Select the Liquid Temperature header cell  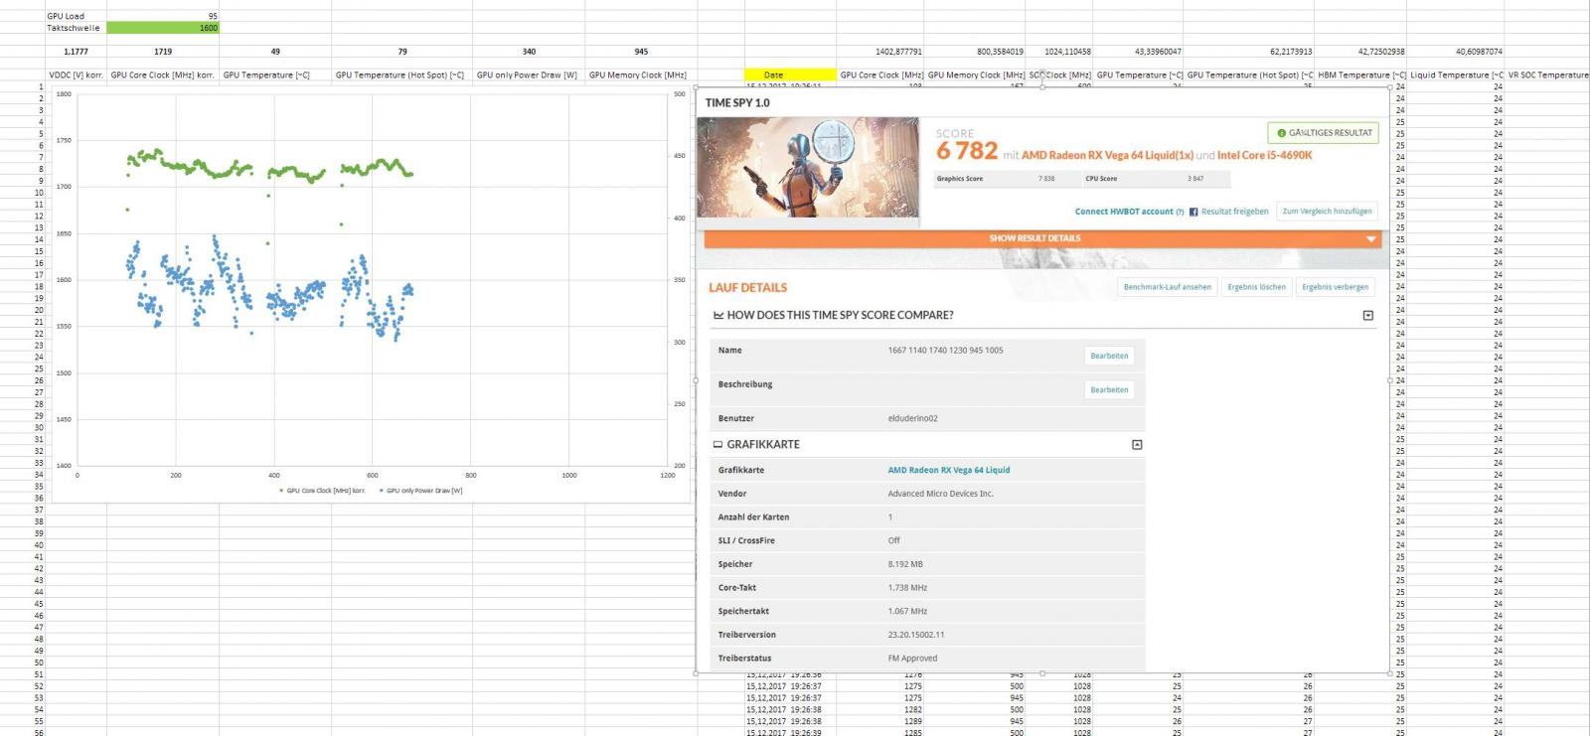click(x=1456, y=74)
